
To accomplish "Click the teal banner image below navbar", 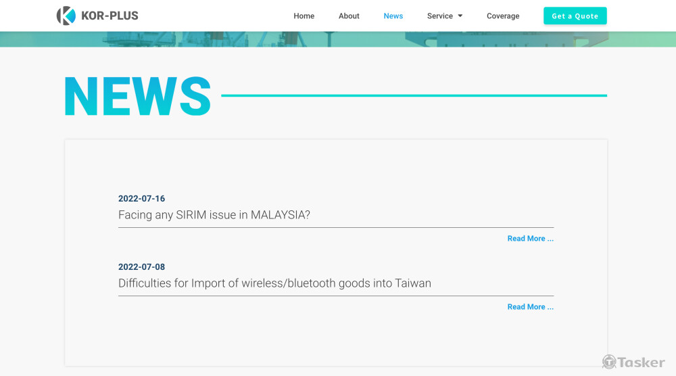I will click(x=338, y=39).
